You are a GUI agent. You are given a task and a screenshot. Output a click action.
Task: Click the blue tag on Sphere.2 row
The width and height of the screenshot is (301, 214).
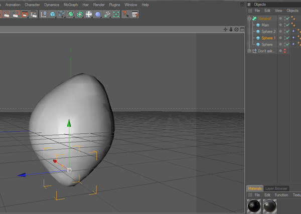coord(293,31)
